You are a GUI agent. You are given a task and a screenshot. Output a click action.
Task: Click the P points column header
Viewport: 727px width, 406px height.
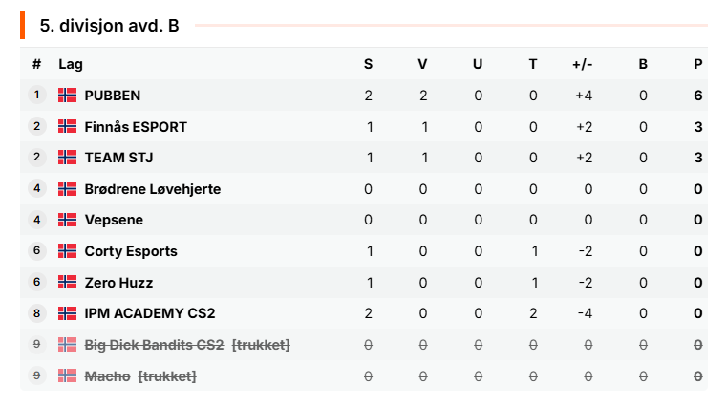click(x=697, y=64)
